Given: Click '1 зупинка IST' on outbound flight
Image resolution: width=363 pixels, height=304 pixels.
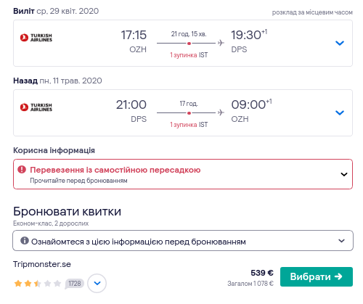Looking at the screenshot, I should pyautogui.click(x=189, y=55).
